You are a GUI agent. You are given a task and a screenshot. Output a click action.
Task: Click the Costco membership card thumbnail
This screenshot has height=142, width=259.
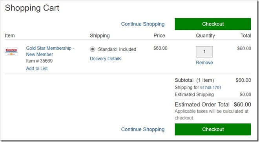pos(11,52)
